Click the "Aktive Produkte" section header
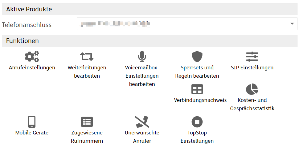 pyautogui.click(x=29, y=9)
